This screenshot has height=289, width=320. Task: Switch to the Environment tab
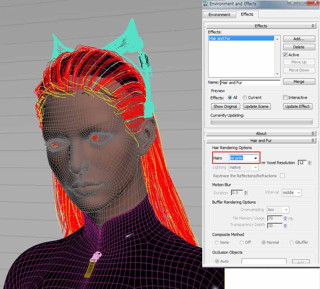click(219, 15)
